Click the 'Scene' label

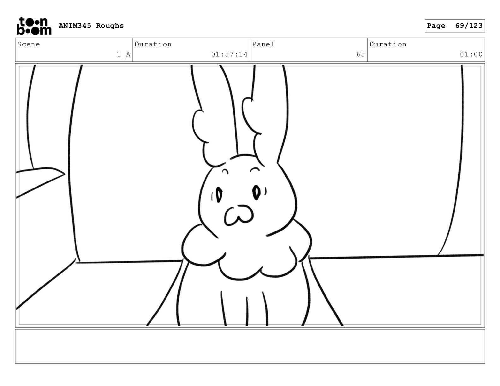(29, 44)
